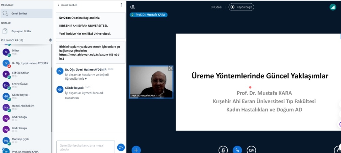Select user Elif Gül Kalkan in list
341x153 pixels.
(x=20, y=74)
